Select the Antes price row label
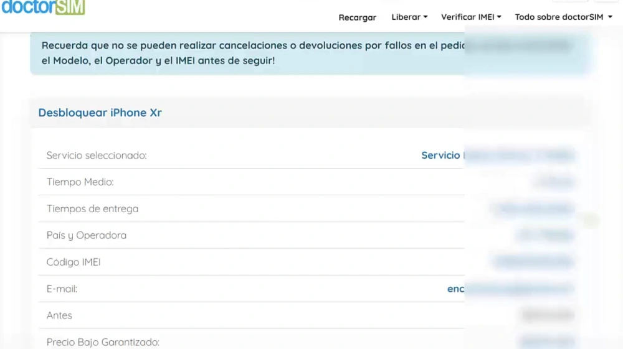623x349 pixels. coord(59,315)
